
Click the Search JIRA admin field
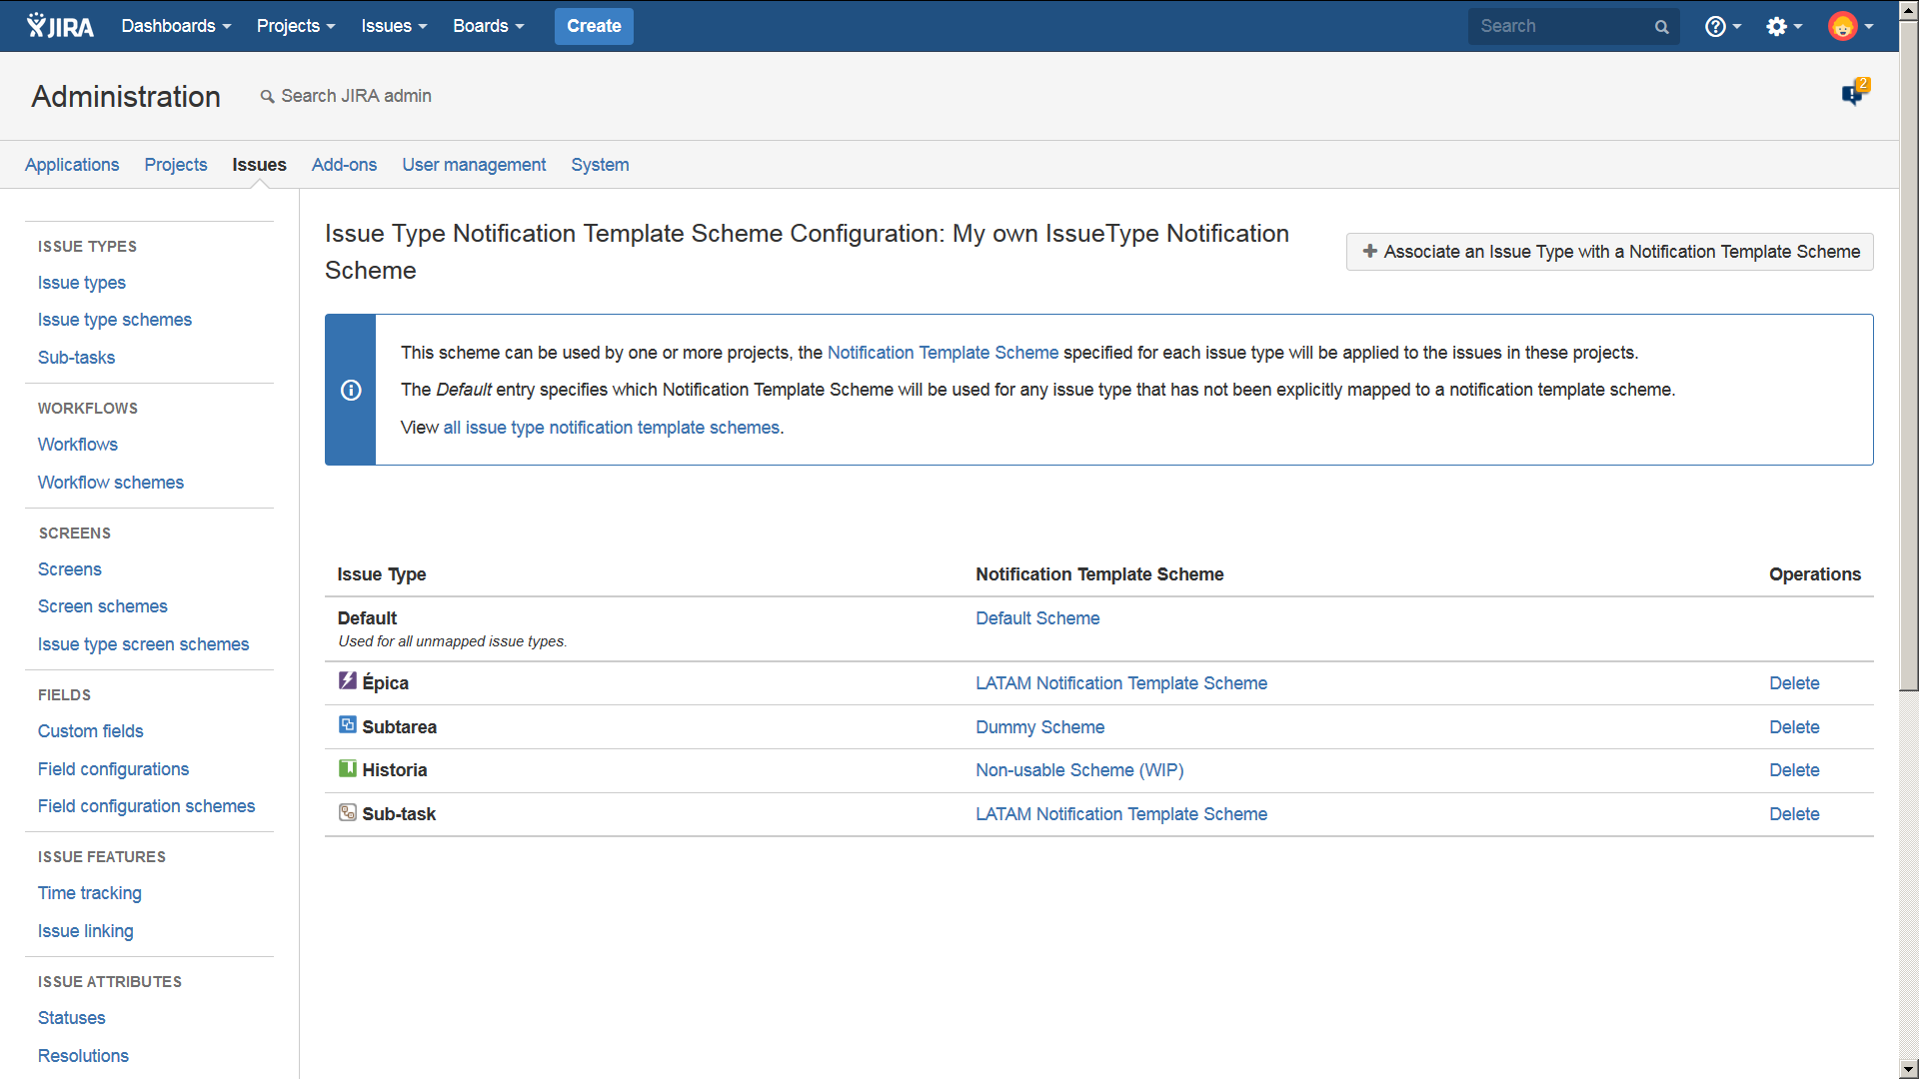pyautogui.click(x=356, y=96)
